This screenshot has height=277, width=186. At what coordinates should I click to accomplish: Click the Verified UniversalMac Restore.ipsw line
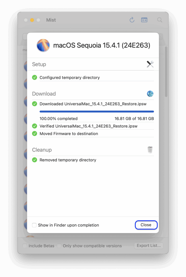[x=88, y=126]
